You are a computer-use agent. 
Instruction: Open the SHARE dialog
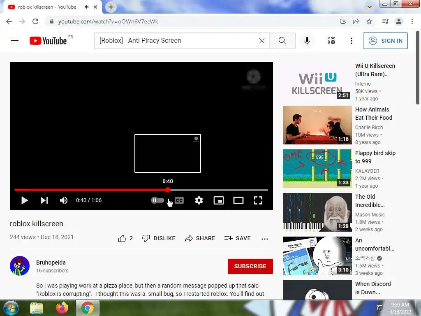coord(200,238)
